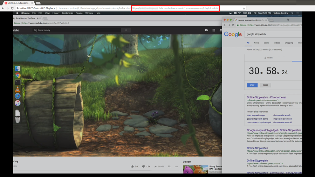The image size is (315, 177).
Task: Open the three-dot more actions menu
Action: coord(176,167)
